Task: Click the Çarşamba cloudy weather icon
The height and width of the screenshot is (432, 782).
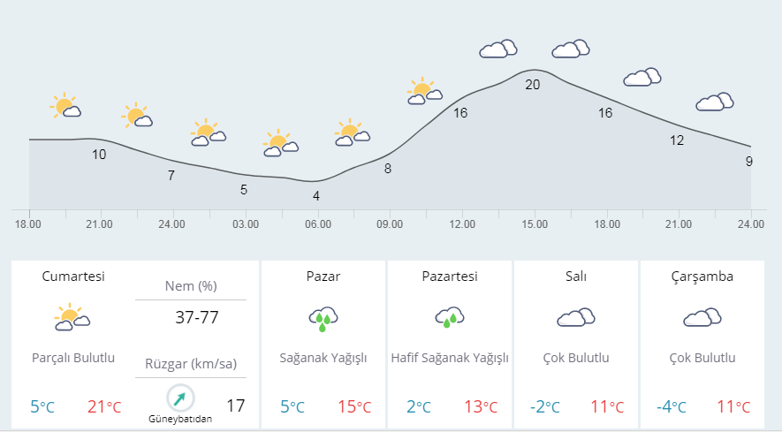Action: (702, 317)
